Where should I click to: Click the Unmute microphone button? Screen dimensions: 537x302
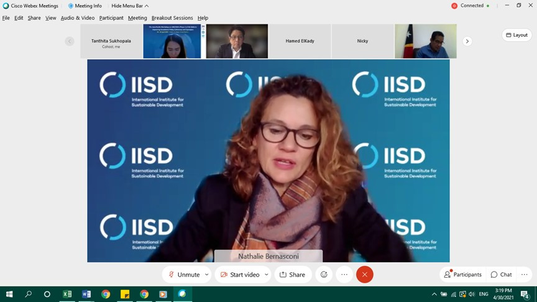pos(184,275)
